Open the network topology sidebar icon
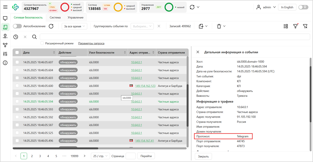313x162 pixels. coord(5,45)
